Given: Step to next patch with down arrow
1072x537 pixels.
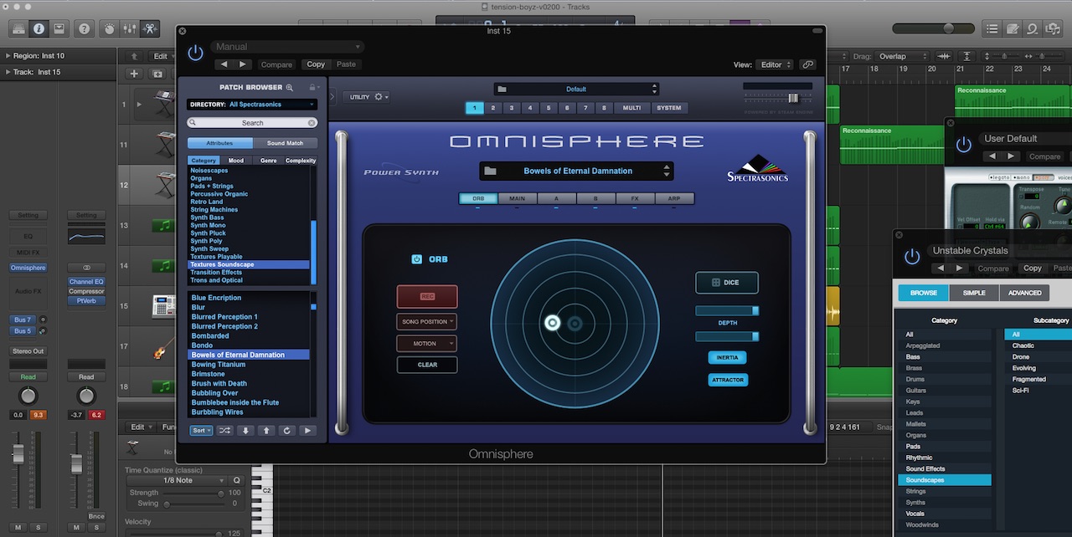Looking at the screenshot, I should point(245,431).
